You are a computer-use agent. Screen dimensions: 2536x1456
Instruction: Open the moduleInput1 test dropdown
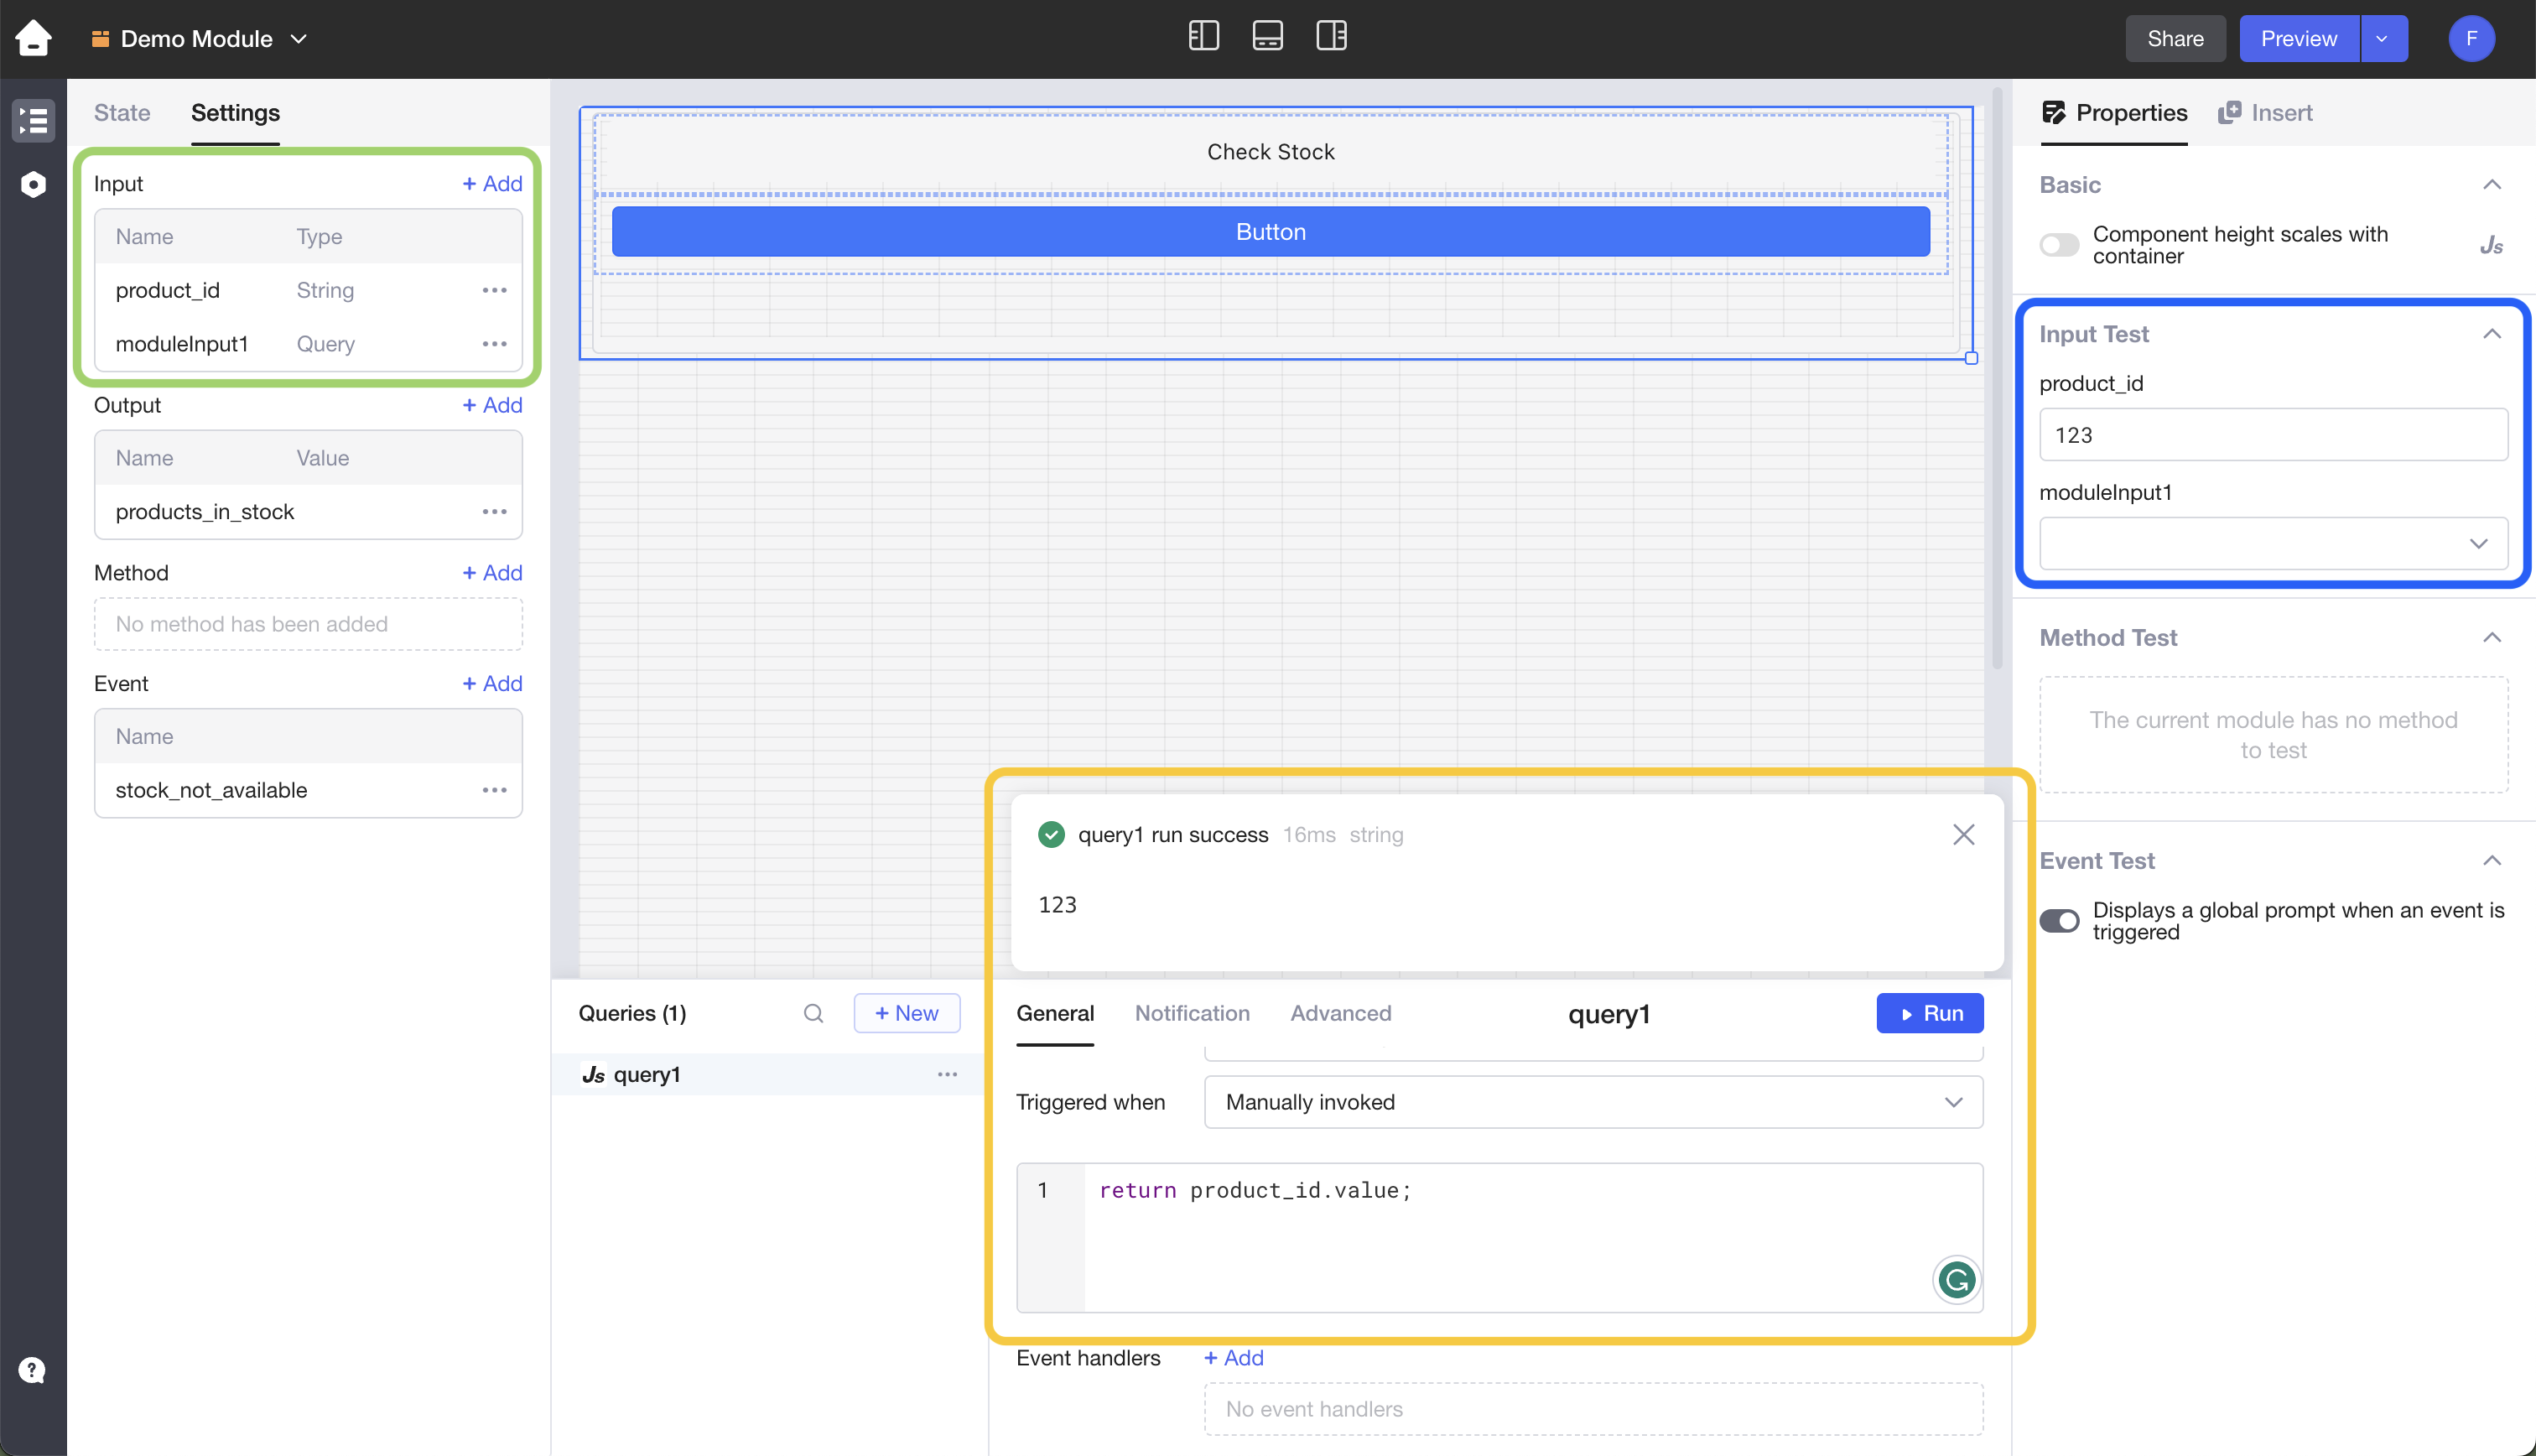tap(2274, 543)
